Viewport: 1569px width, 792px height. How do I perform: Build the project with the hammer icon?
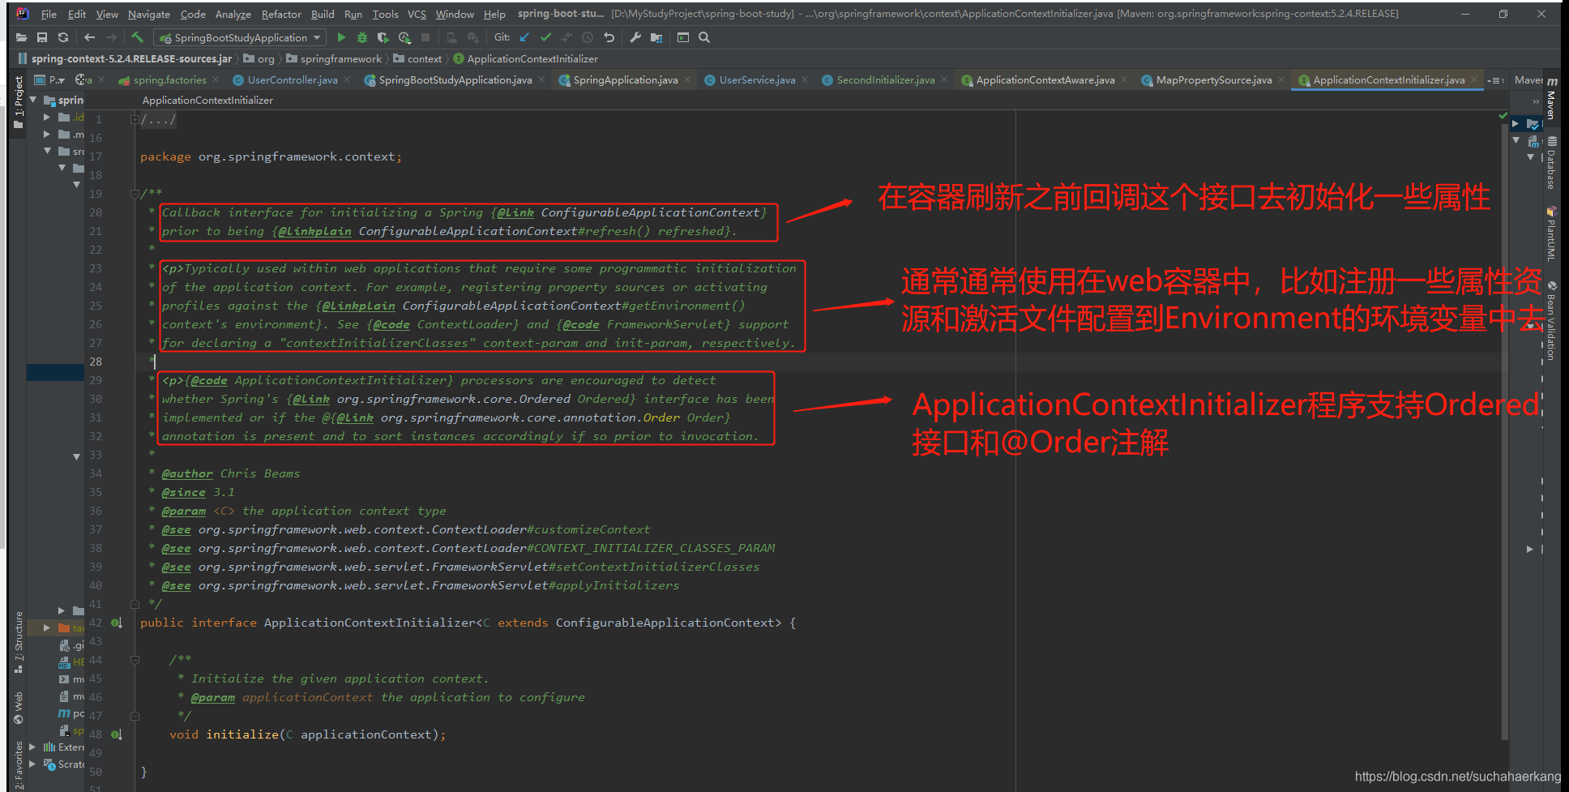click(137, 37)
